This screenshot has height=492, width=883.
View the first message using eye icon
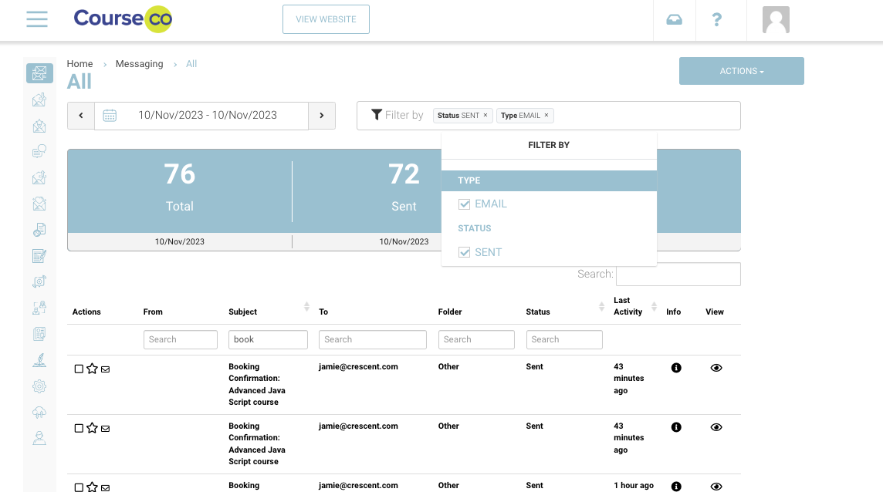716,368
